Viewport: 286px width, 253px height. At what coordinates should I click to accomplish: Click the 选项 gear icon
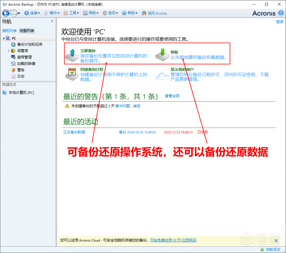pyautogui.click(x=105, y=13)
